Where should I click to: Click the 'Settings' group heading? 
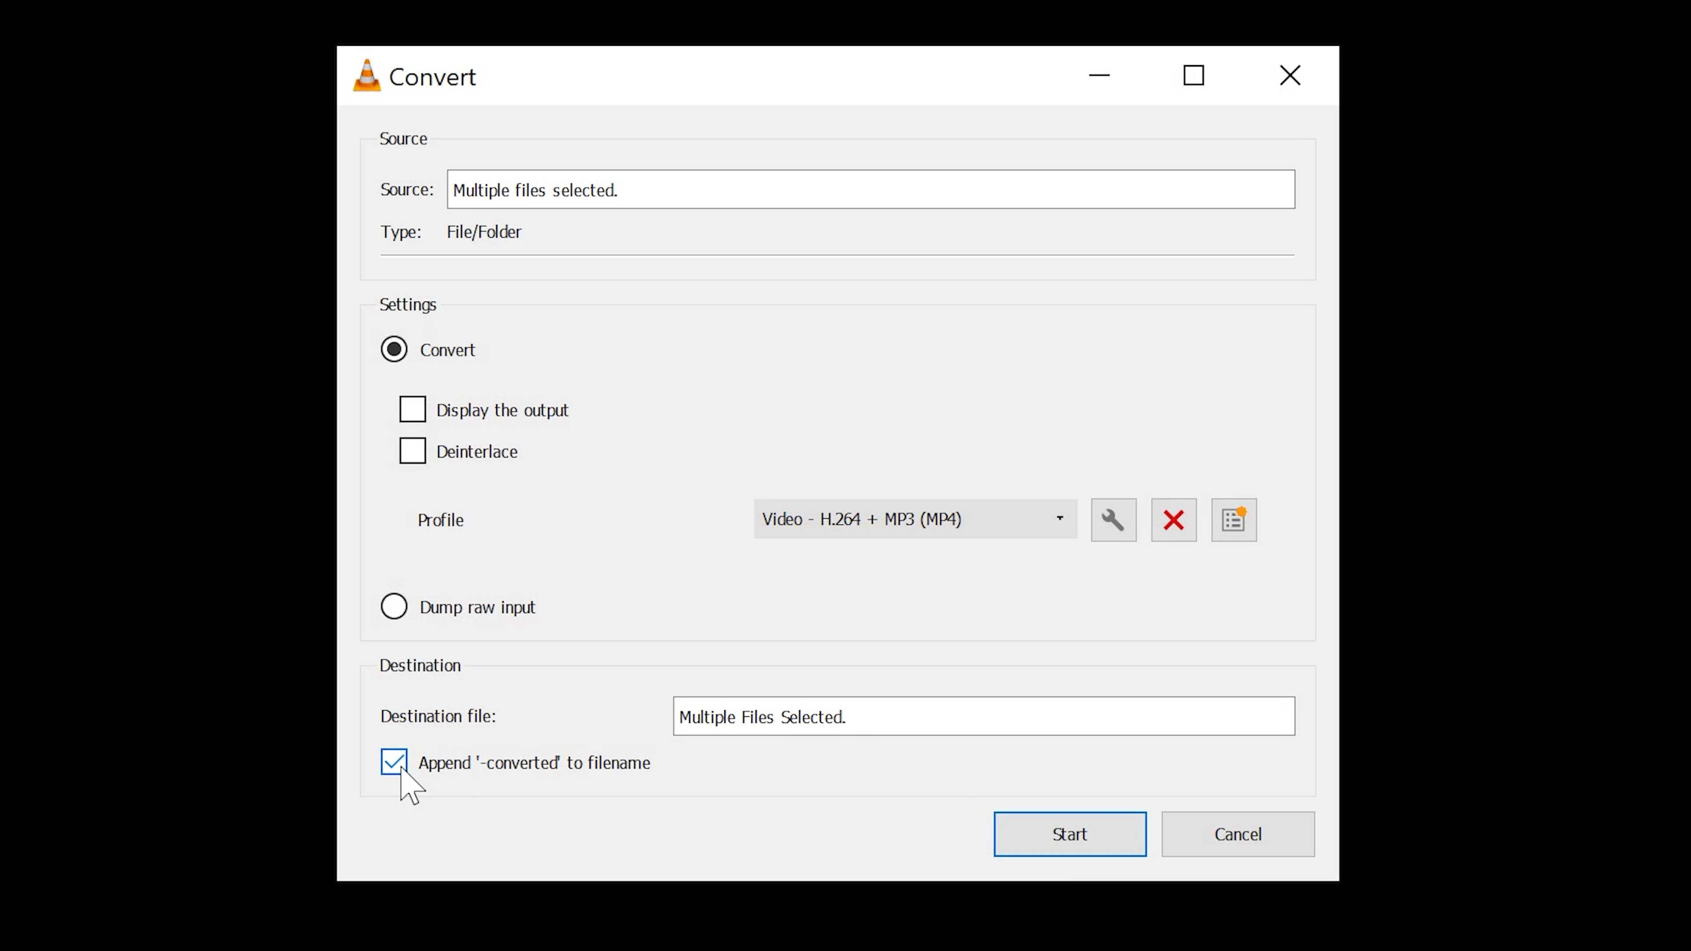(408, 305)
